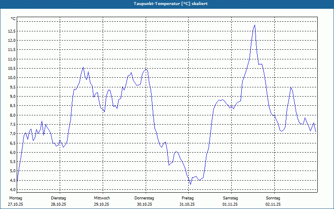Select the 7,0 y-axis value

point(13,134)
